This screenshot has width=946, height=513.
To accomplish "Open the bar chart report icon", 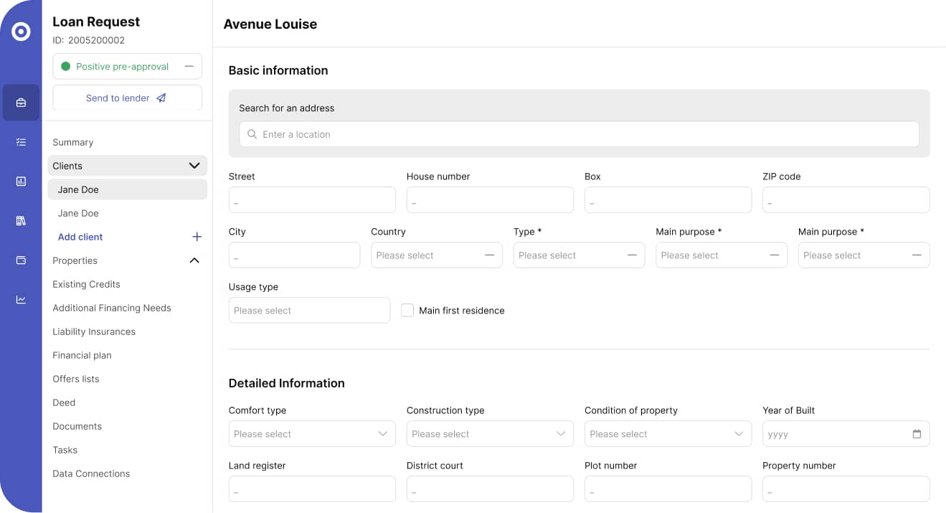I will [21, 182].
